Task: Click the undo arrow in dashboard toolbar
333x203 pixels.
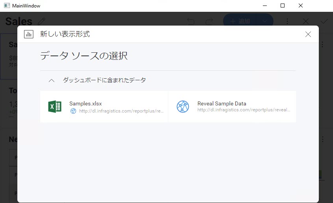Action: tap(191, 21)
